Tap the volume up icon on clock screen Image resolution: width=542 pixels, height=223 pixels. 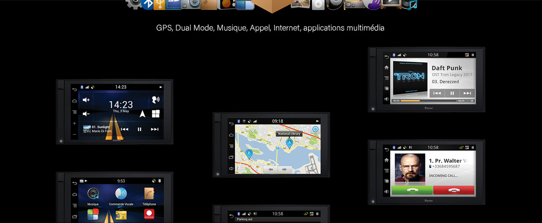[86, 100]
